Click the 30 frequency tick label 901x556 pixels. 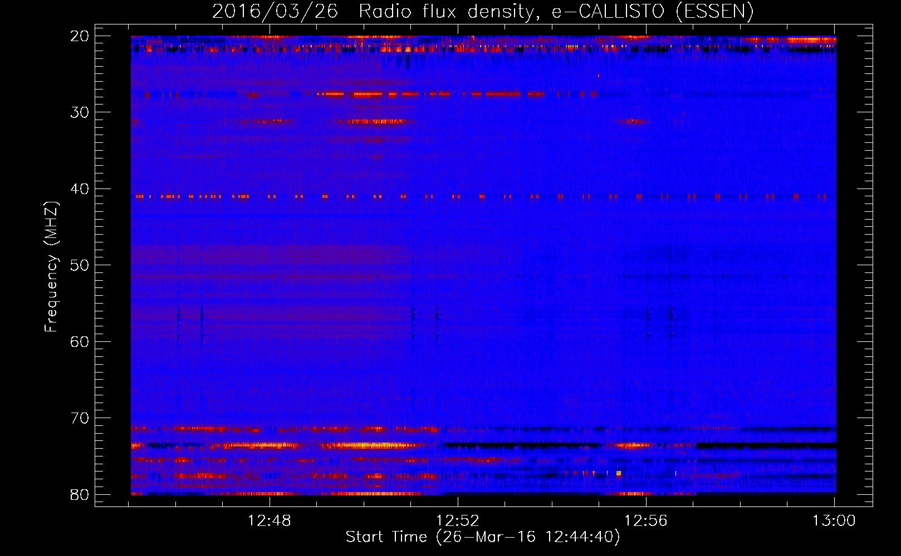pyautogui.click(x=80, y=112)
